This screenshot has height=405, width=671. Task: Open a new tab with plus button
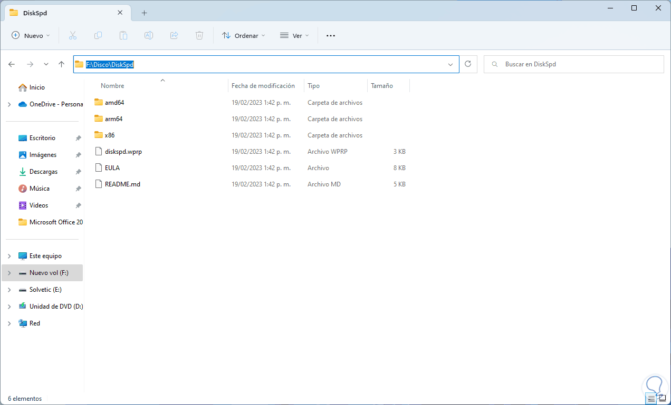[144, 13]
